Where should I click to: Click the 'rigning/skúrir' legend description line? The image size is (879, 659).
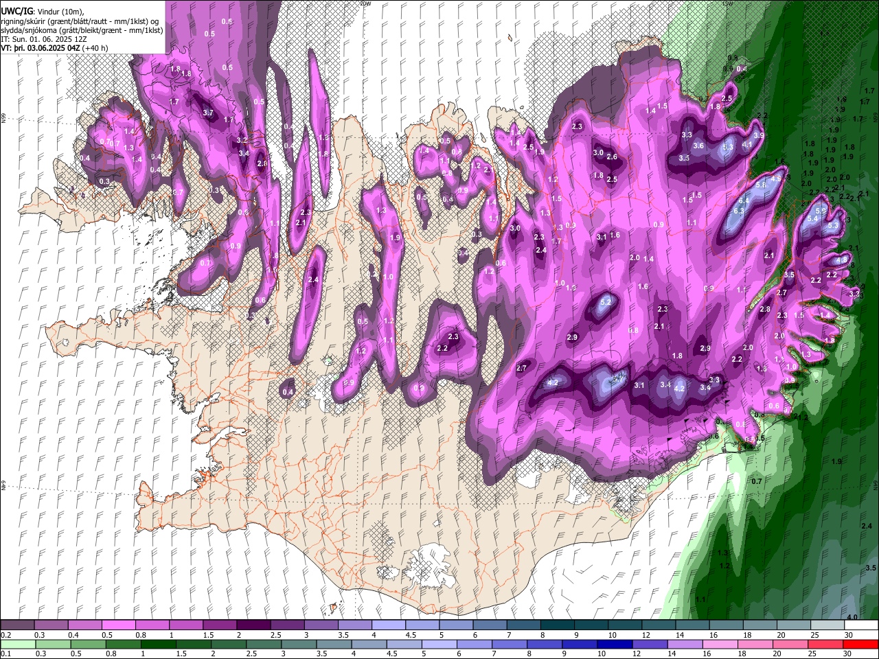click(x=80, y=21)
